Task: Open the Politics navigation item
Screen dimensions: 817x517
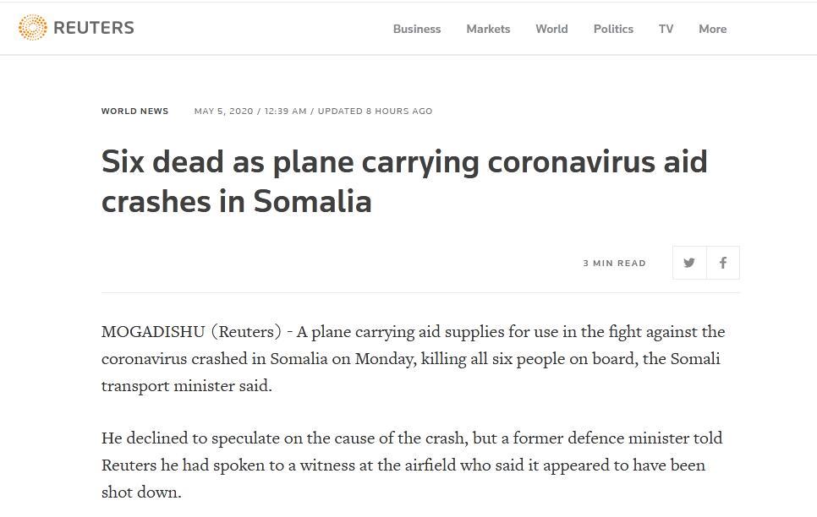Action: point(613,29)
